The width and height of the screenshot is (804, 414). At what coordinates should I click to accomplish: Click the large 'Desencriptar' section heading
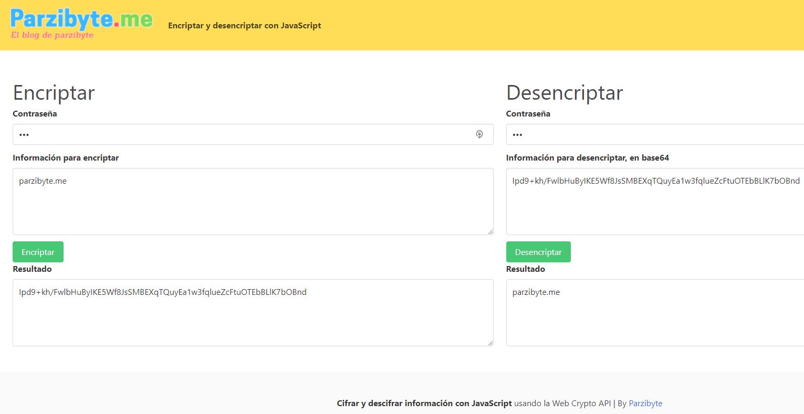(x=564, y=93)
